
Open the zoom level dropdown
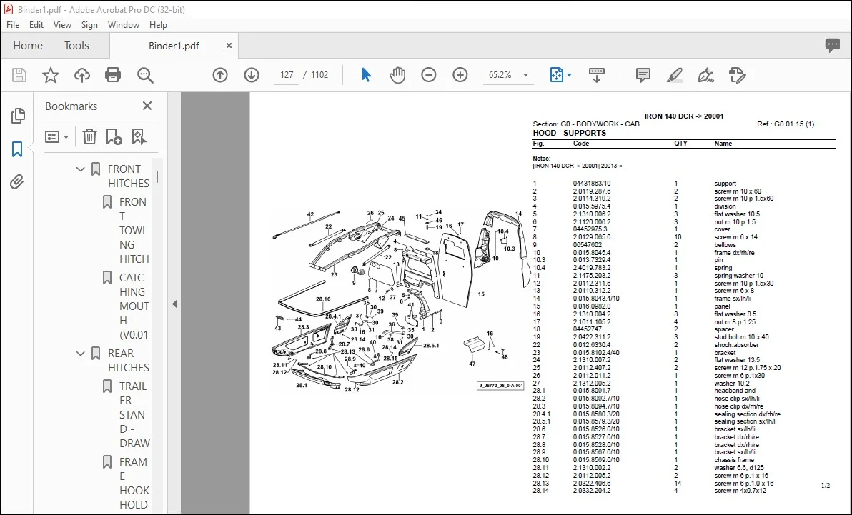click(525, 75)
